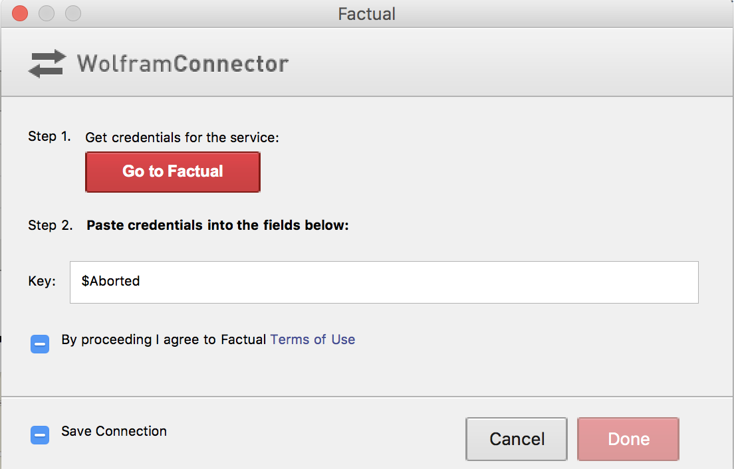734x469 pixels.
Task: Click the Cancel button
Action: pos(517,439)
